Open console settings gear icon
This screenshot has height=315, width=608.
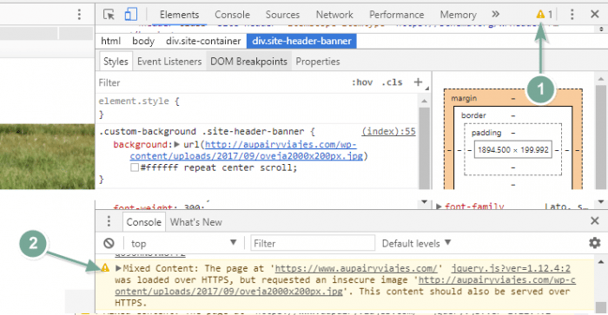pyautogui.click(x=594, y=243)
